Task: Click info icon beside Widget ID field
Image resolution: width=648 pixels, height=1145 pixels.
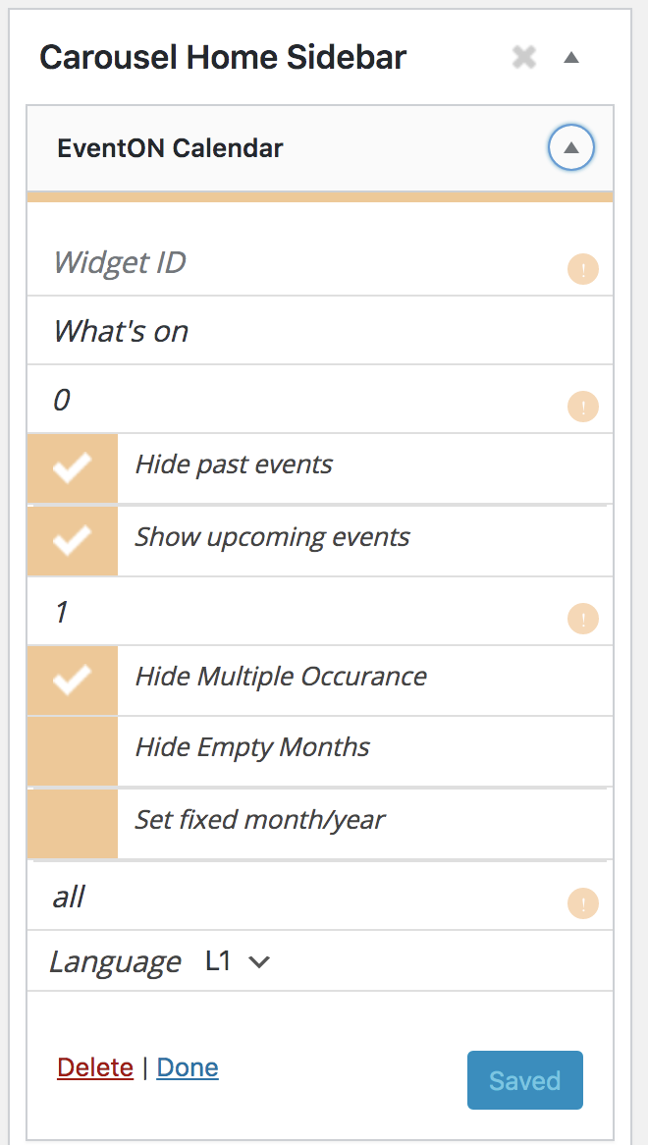Action: click(x=583, y=269)
